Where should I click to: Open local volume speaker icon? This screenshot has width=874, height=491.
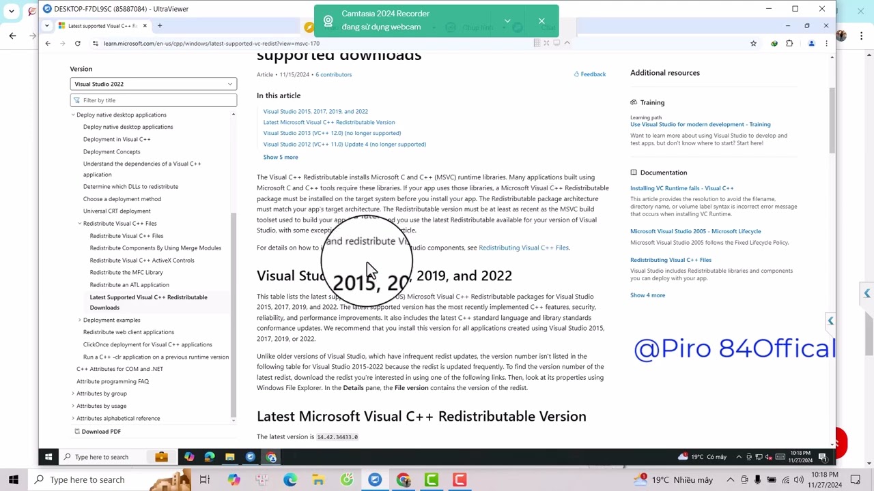[798, 479]
